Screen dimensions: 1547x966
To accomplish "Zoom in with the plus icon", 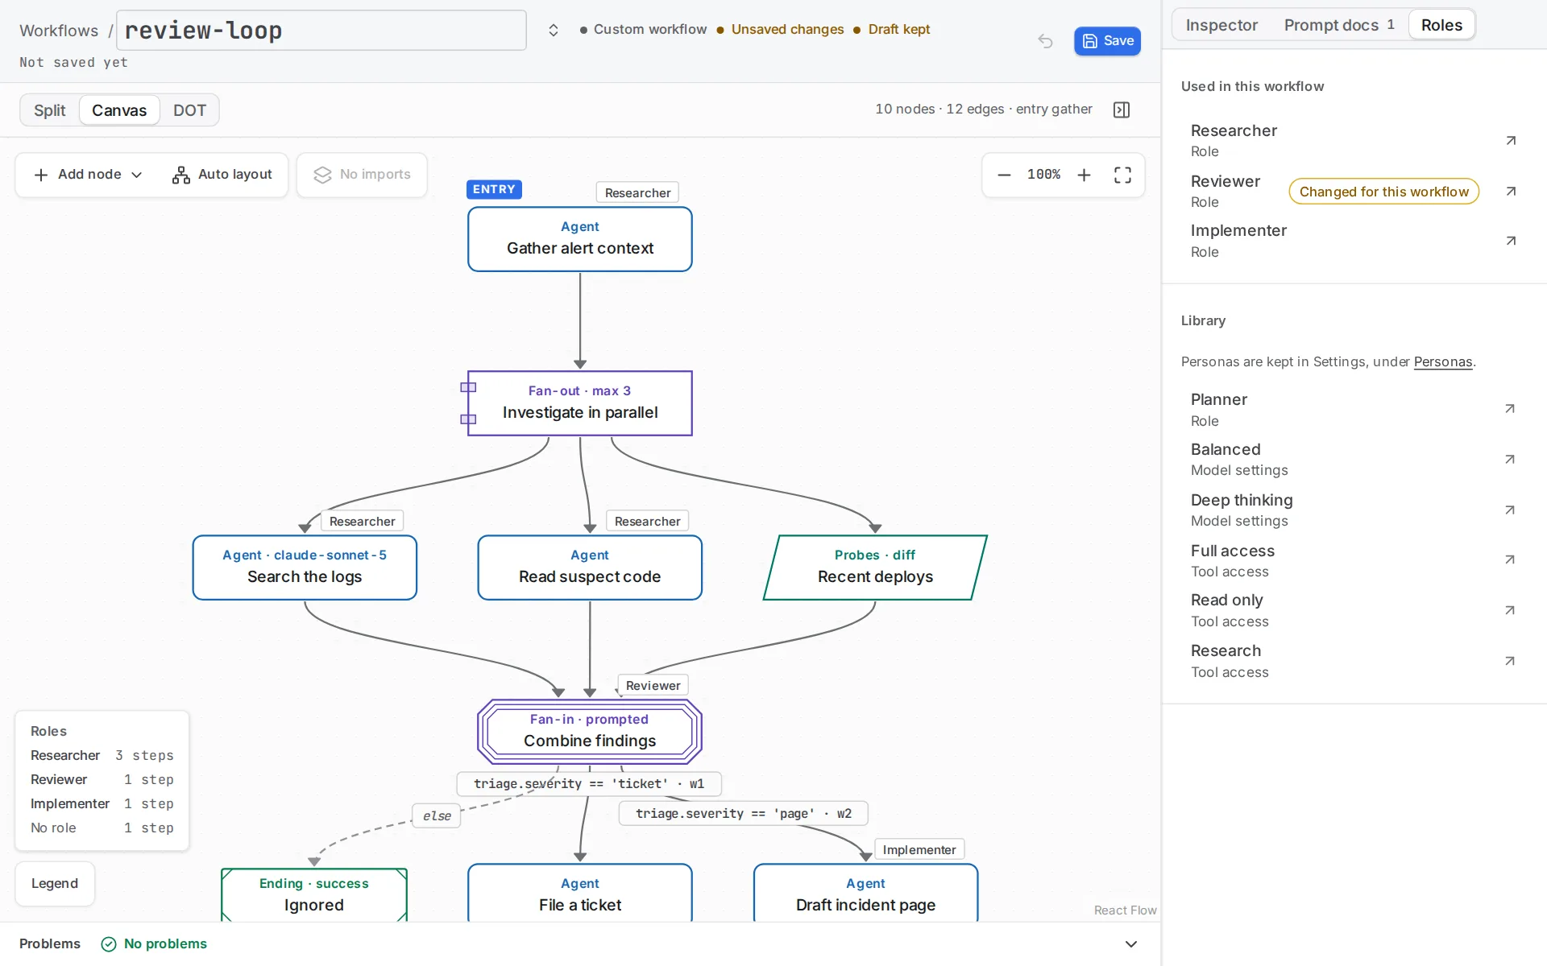I will [x=1085, y=175].
